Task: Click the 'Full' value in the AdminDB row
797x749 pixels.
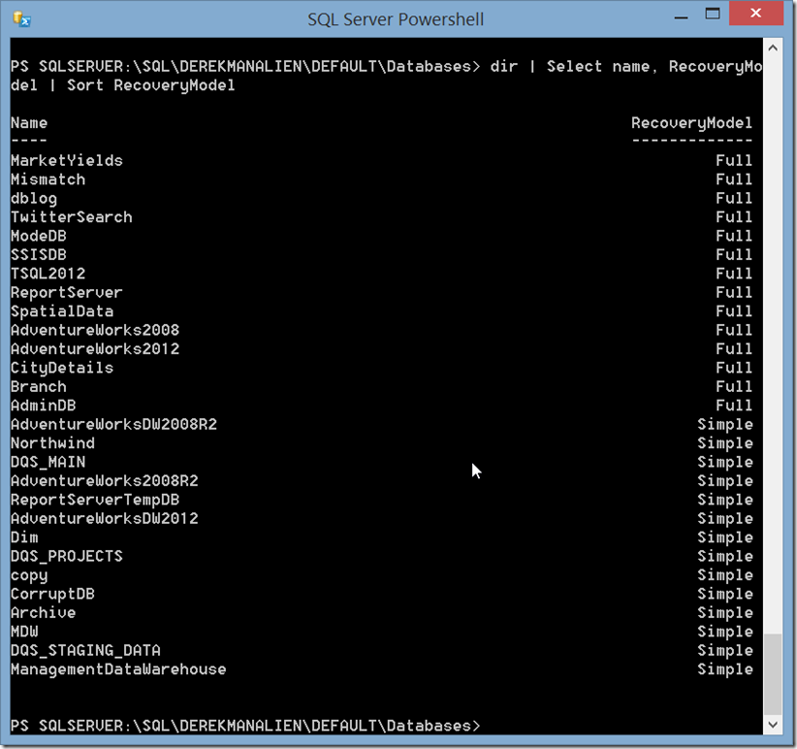Action: [734, 406]
